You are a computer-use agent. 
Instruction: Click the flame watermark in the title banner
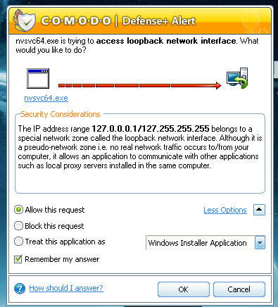click(255, 22)
